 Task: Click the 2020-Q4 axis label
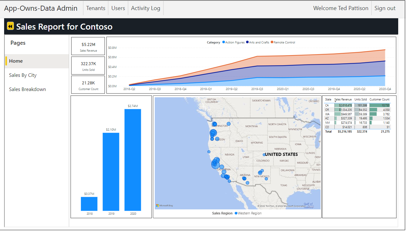(385, 89)
